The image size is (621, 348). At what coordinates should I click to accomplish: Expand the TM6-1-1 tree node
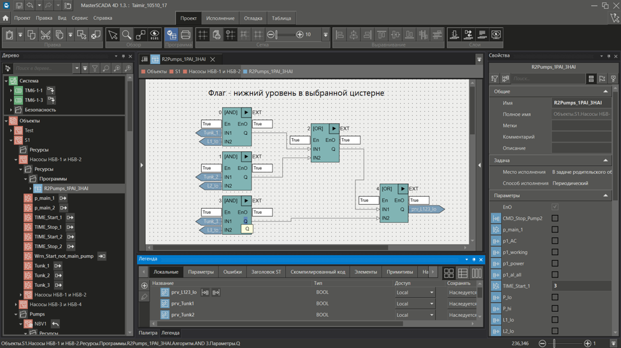(11, 90)
